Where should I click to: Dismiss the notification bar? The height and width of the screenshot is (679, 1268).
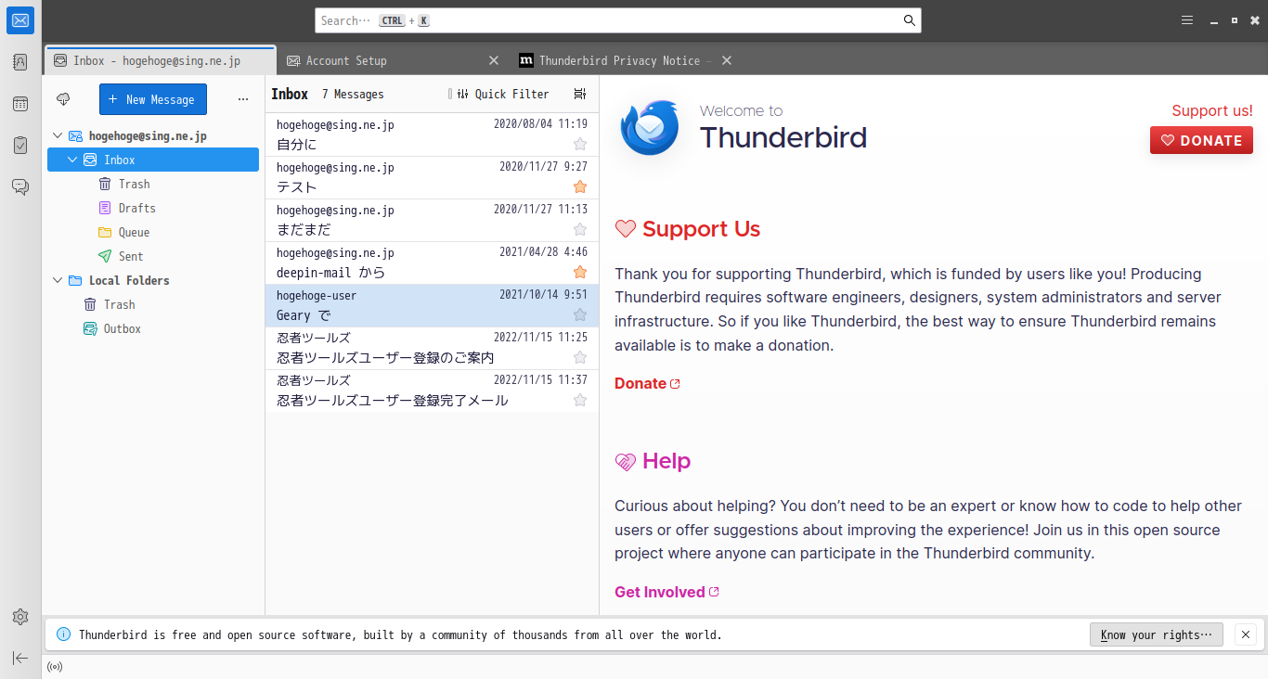click(1246, 634)
